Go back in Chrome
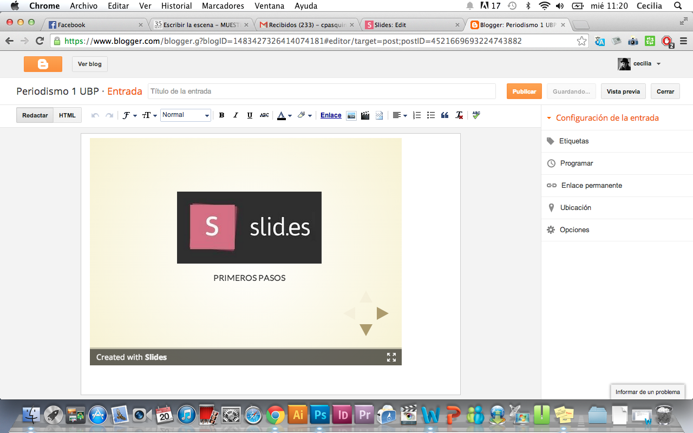Viewport: 693px width, 433px height. [9, 41]
